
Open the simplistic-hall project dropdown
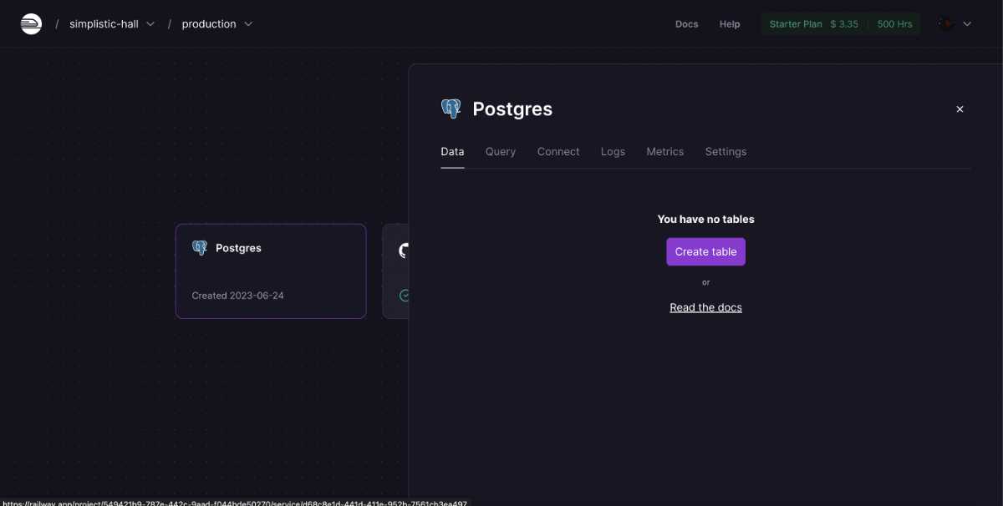(112, 23)
